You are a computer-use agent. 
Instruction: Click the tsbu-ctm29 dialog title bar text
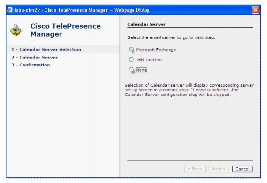[x=82, y=10]
